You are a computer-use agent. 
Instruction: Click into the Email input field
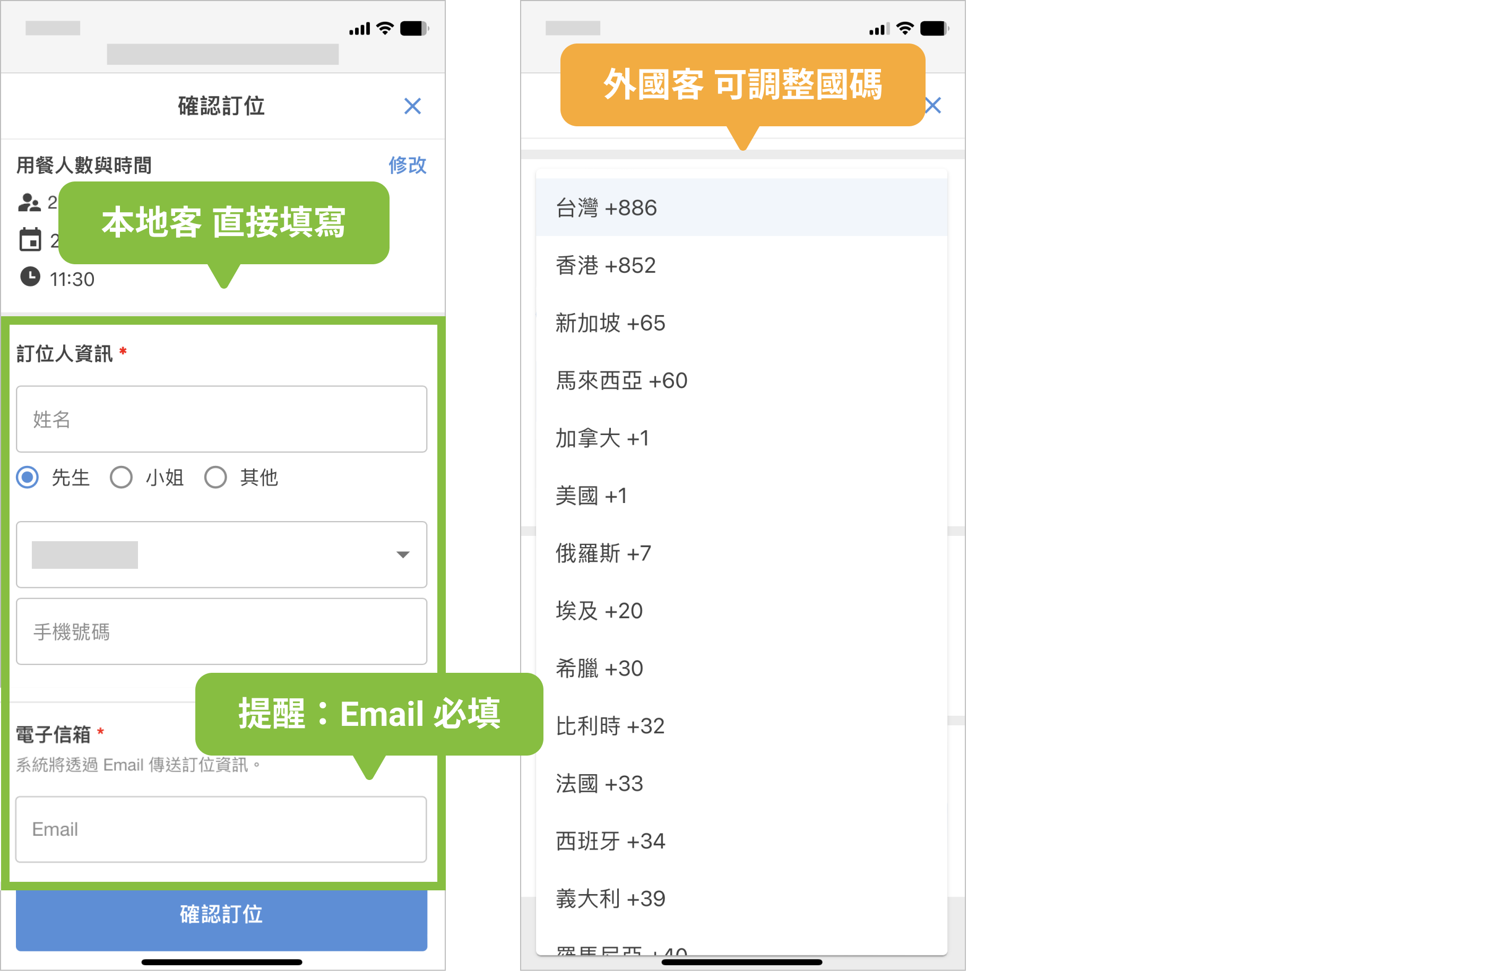pos(221,829)
